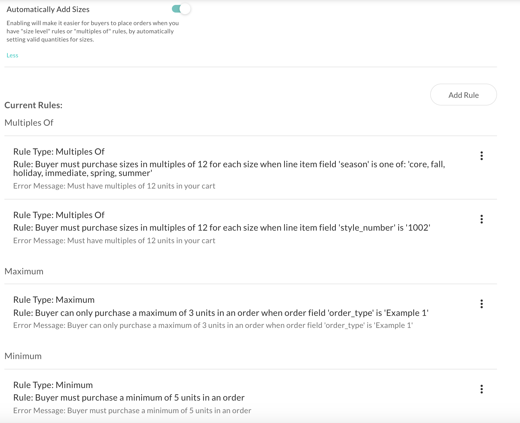Click the error message under the season rule

point(114,186)
